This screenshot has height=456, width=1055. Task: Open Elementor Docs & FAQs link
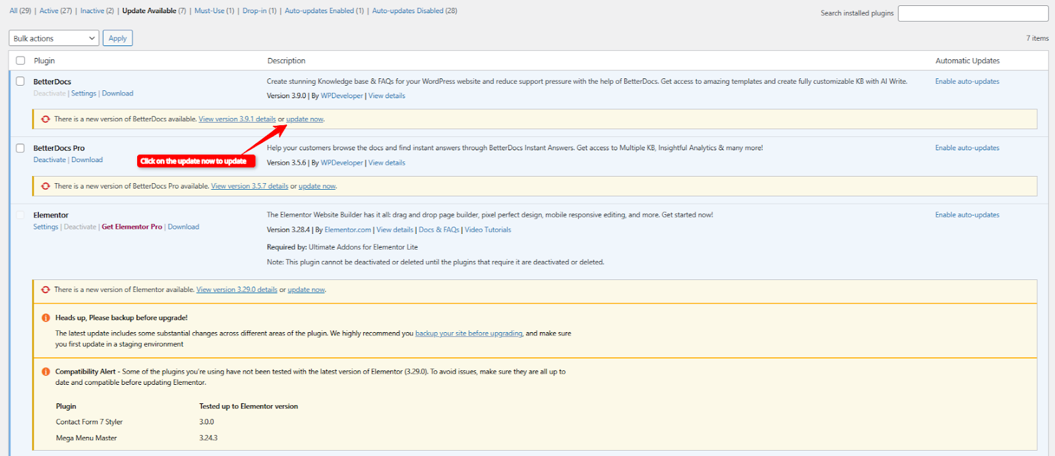click(439, 230)
